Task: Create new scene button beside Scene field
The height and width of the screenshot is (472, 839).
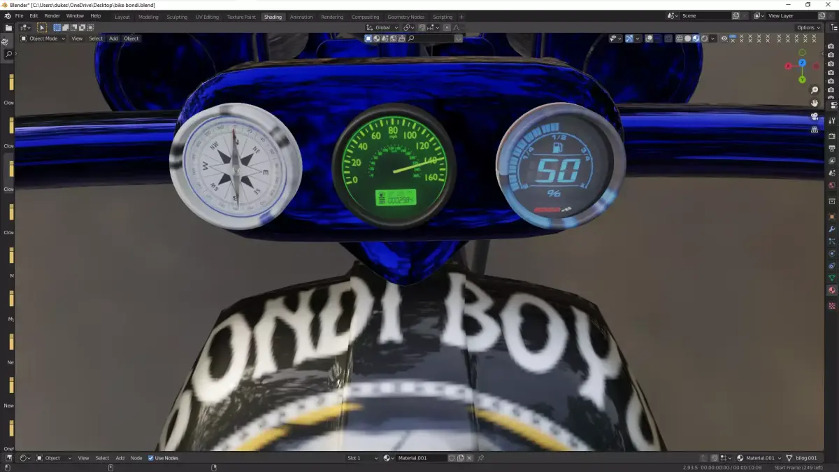Action: (x=736, y=15)
